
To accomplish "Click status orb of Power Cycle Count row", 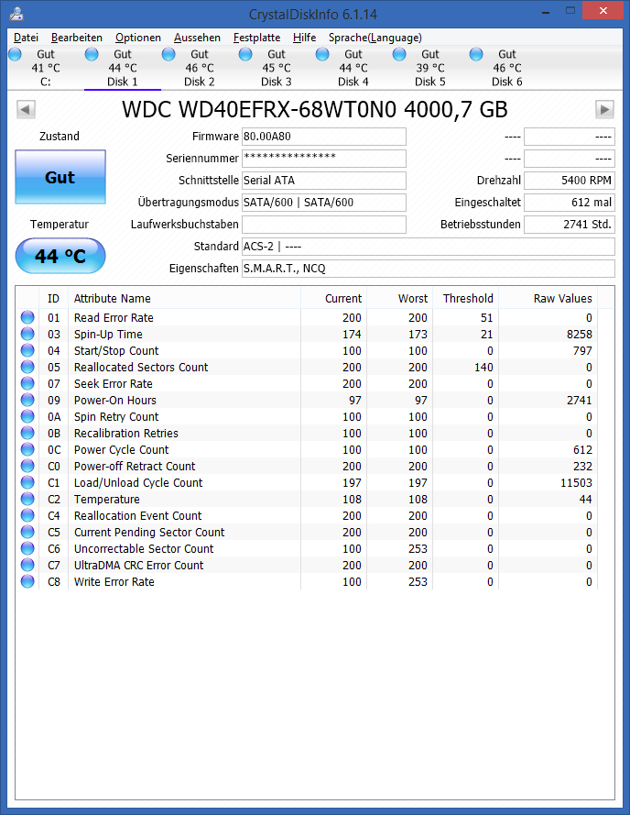I will [27, 449].
